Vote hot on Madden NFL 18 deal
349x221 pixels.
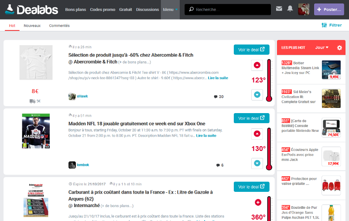click(257, 134)
